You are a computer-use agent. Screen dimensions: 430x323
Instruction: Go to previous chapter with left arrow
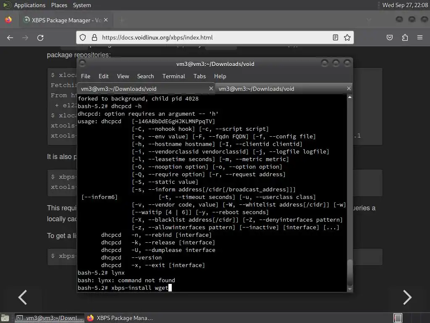[x=23, y=297]
